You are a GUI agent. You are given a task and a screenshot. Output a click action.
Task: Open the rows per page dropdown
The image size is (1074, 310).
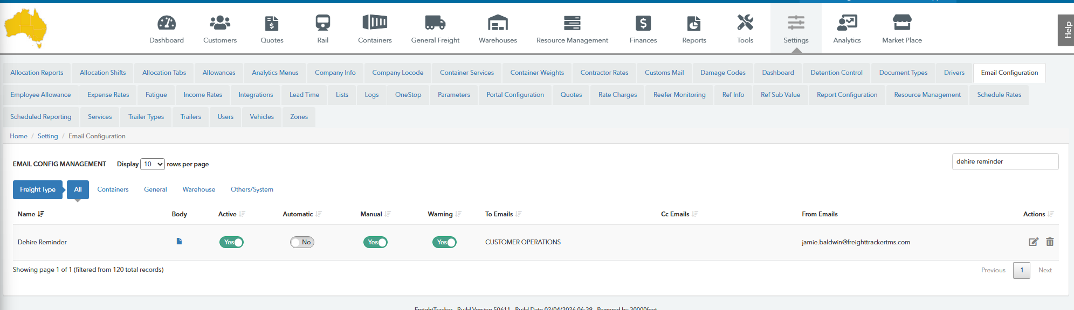click(153, 164)
